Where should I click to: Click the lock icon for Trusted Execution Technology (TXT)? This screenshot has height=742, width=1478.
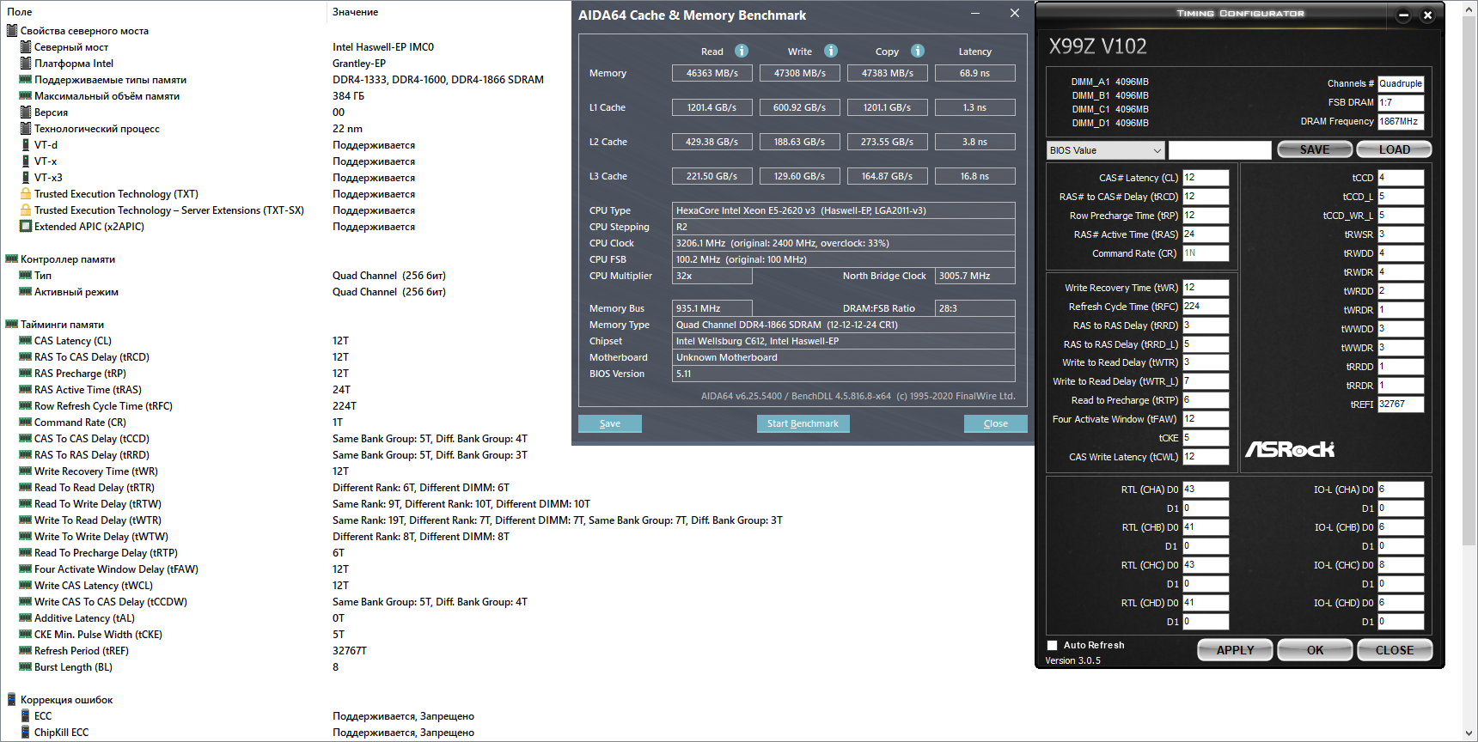[x=26, y=194]
